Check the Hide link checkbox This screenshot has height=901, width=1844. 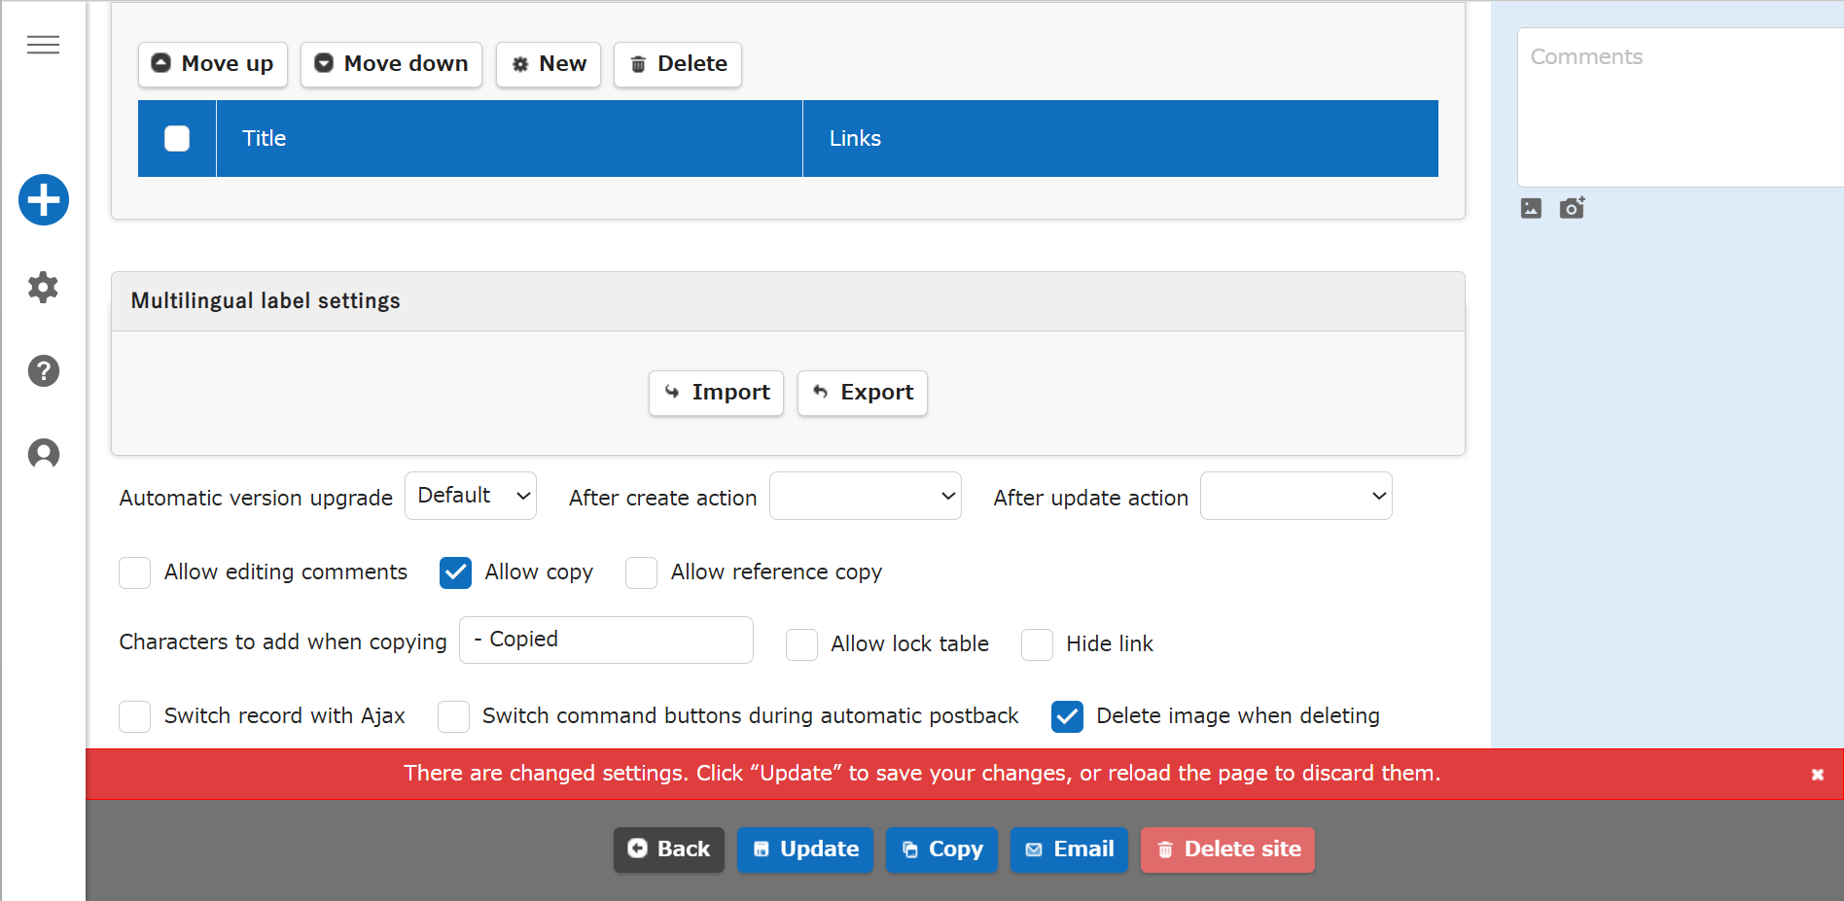point(1037,644)
